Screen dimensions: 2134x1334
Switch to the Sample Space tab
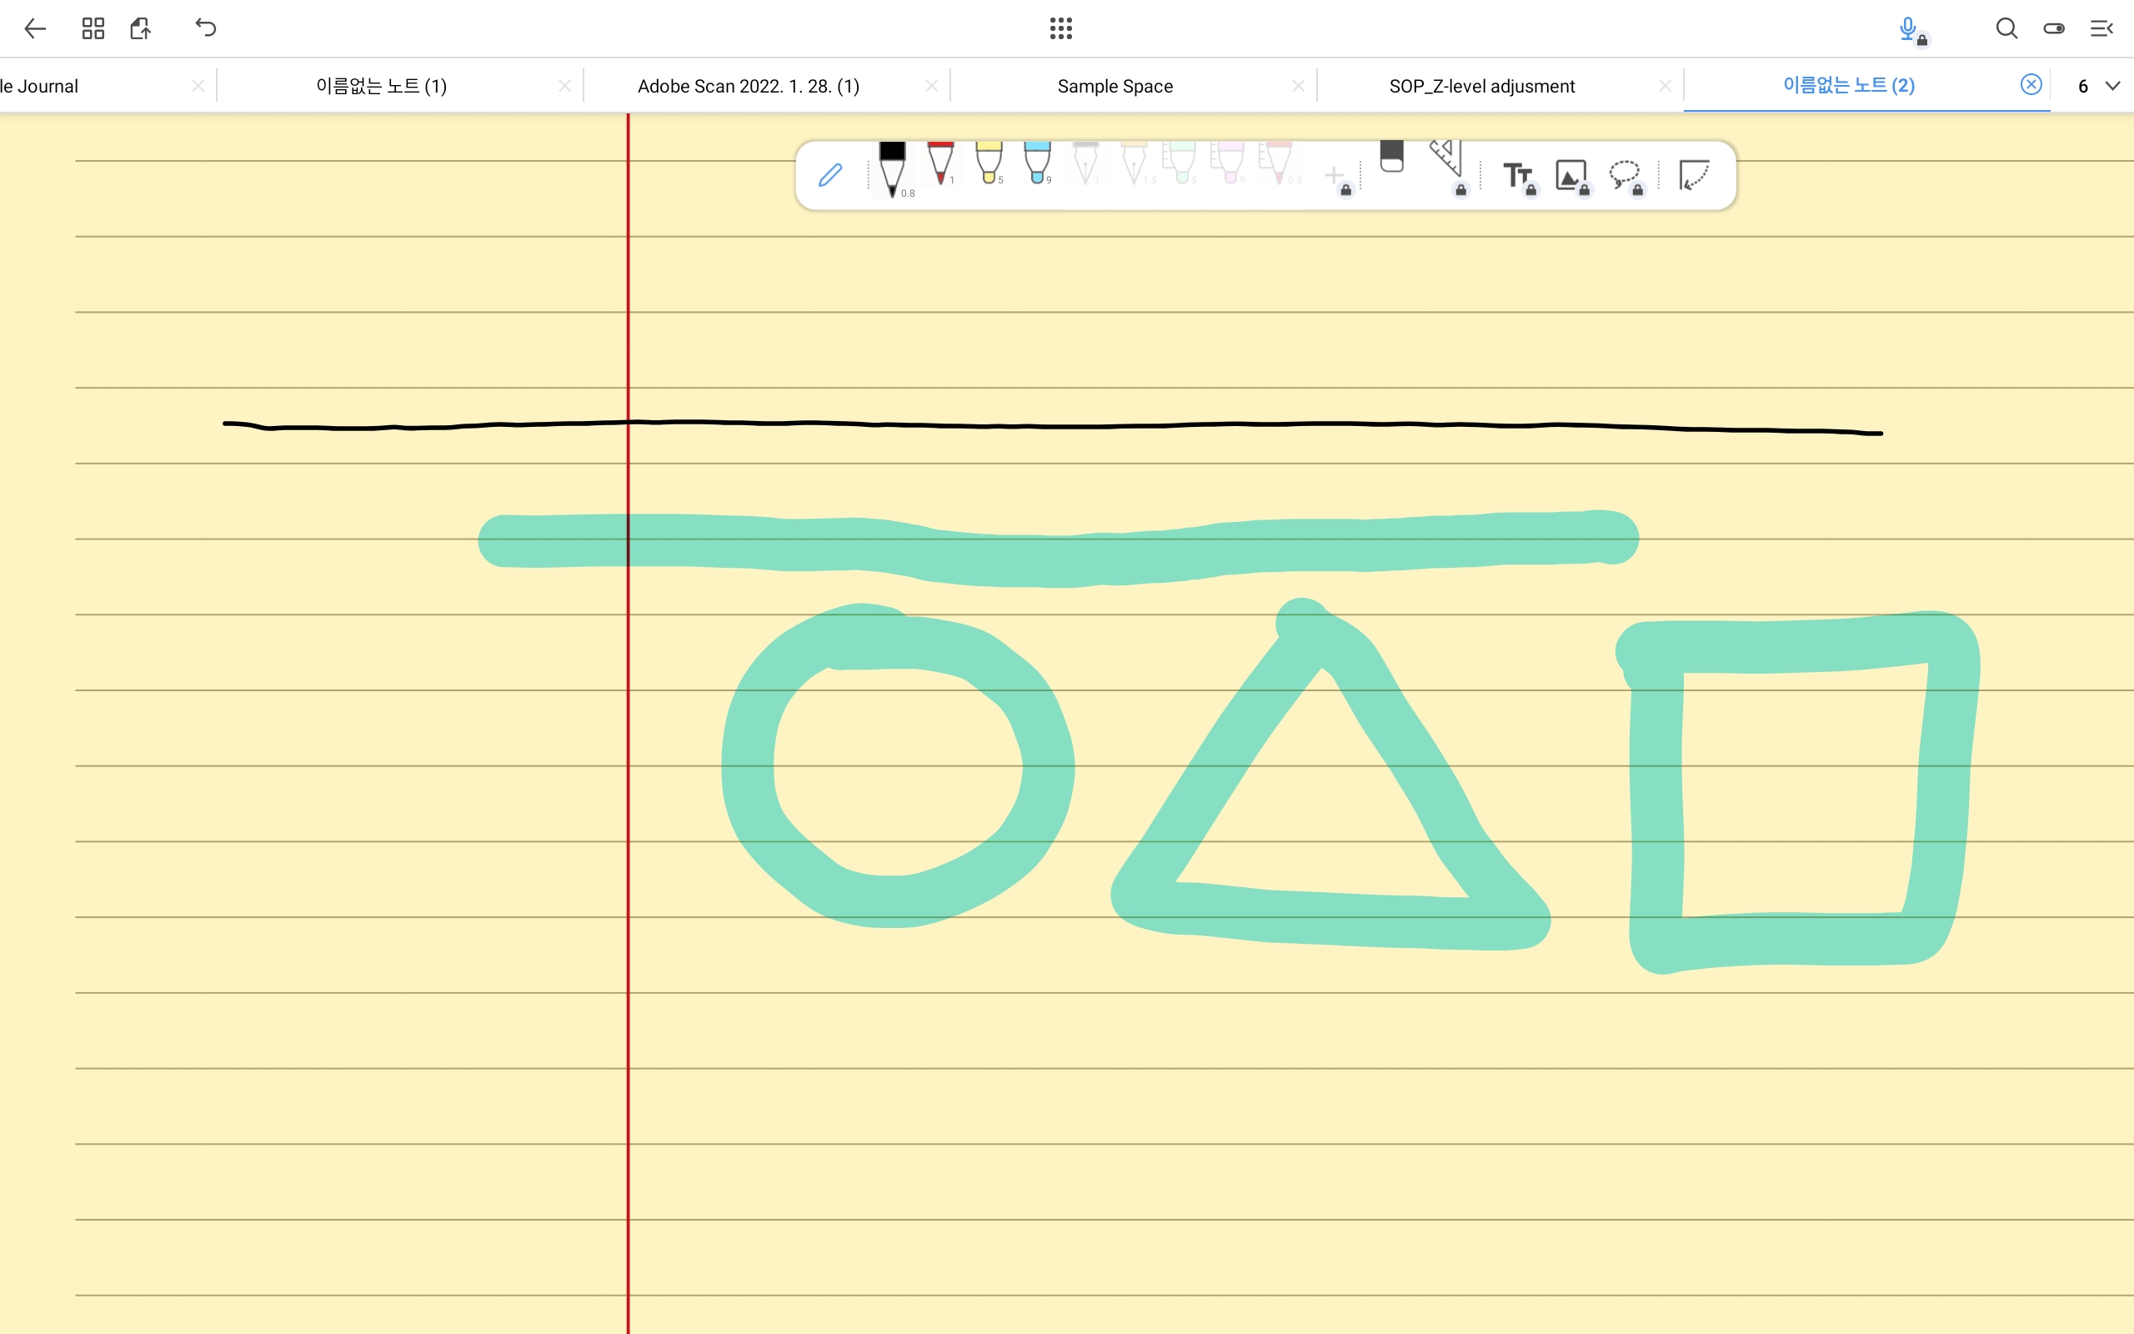1115,86
